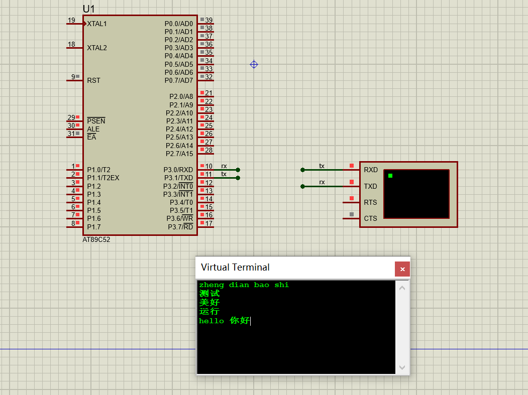Click the RST pin label
Viewport: 528px width, 395px height.
point(93,81)
